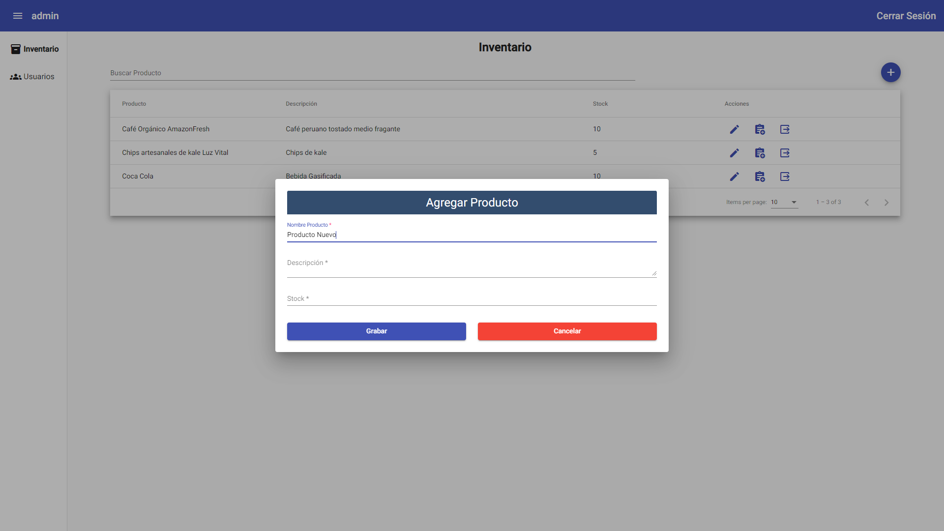Click Cerrar Sesión to log out

(x=906, y=16)
